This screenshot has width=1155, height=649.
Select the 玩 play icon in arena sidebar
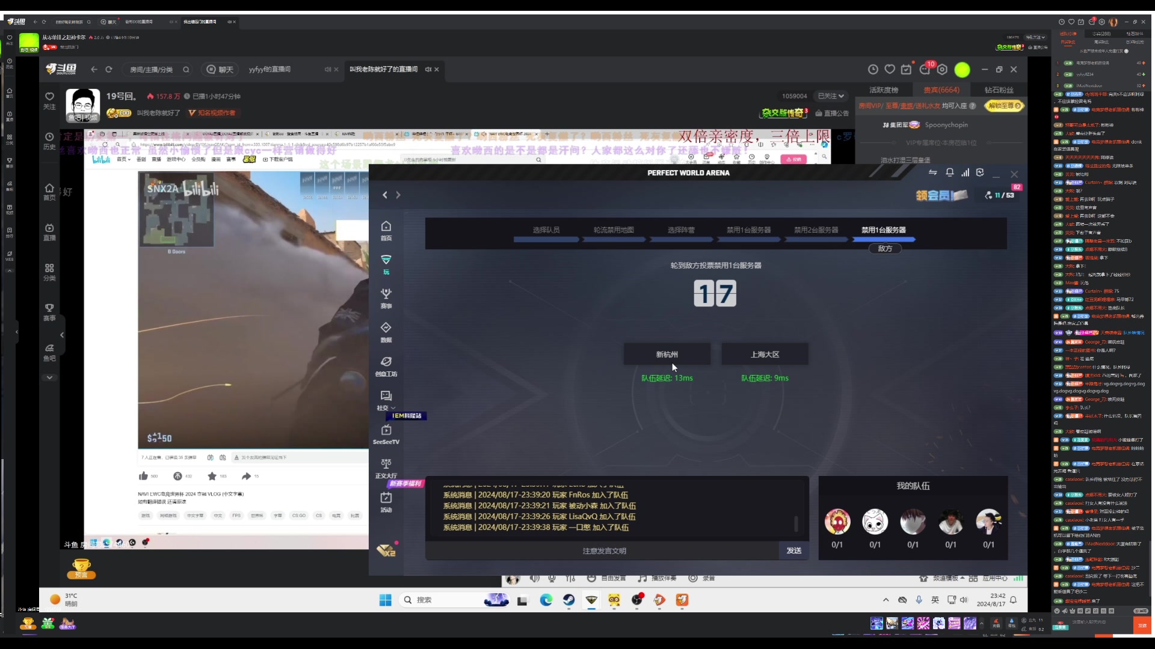coord(386,264)
